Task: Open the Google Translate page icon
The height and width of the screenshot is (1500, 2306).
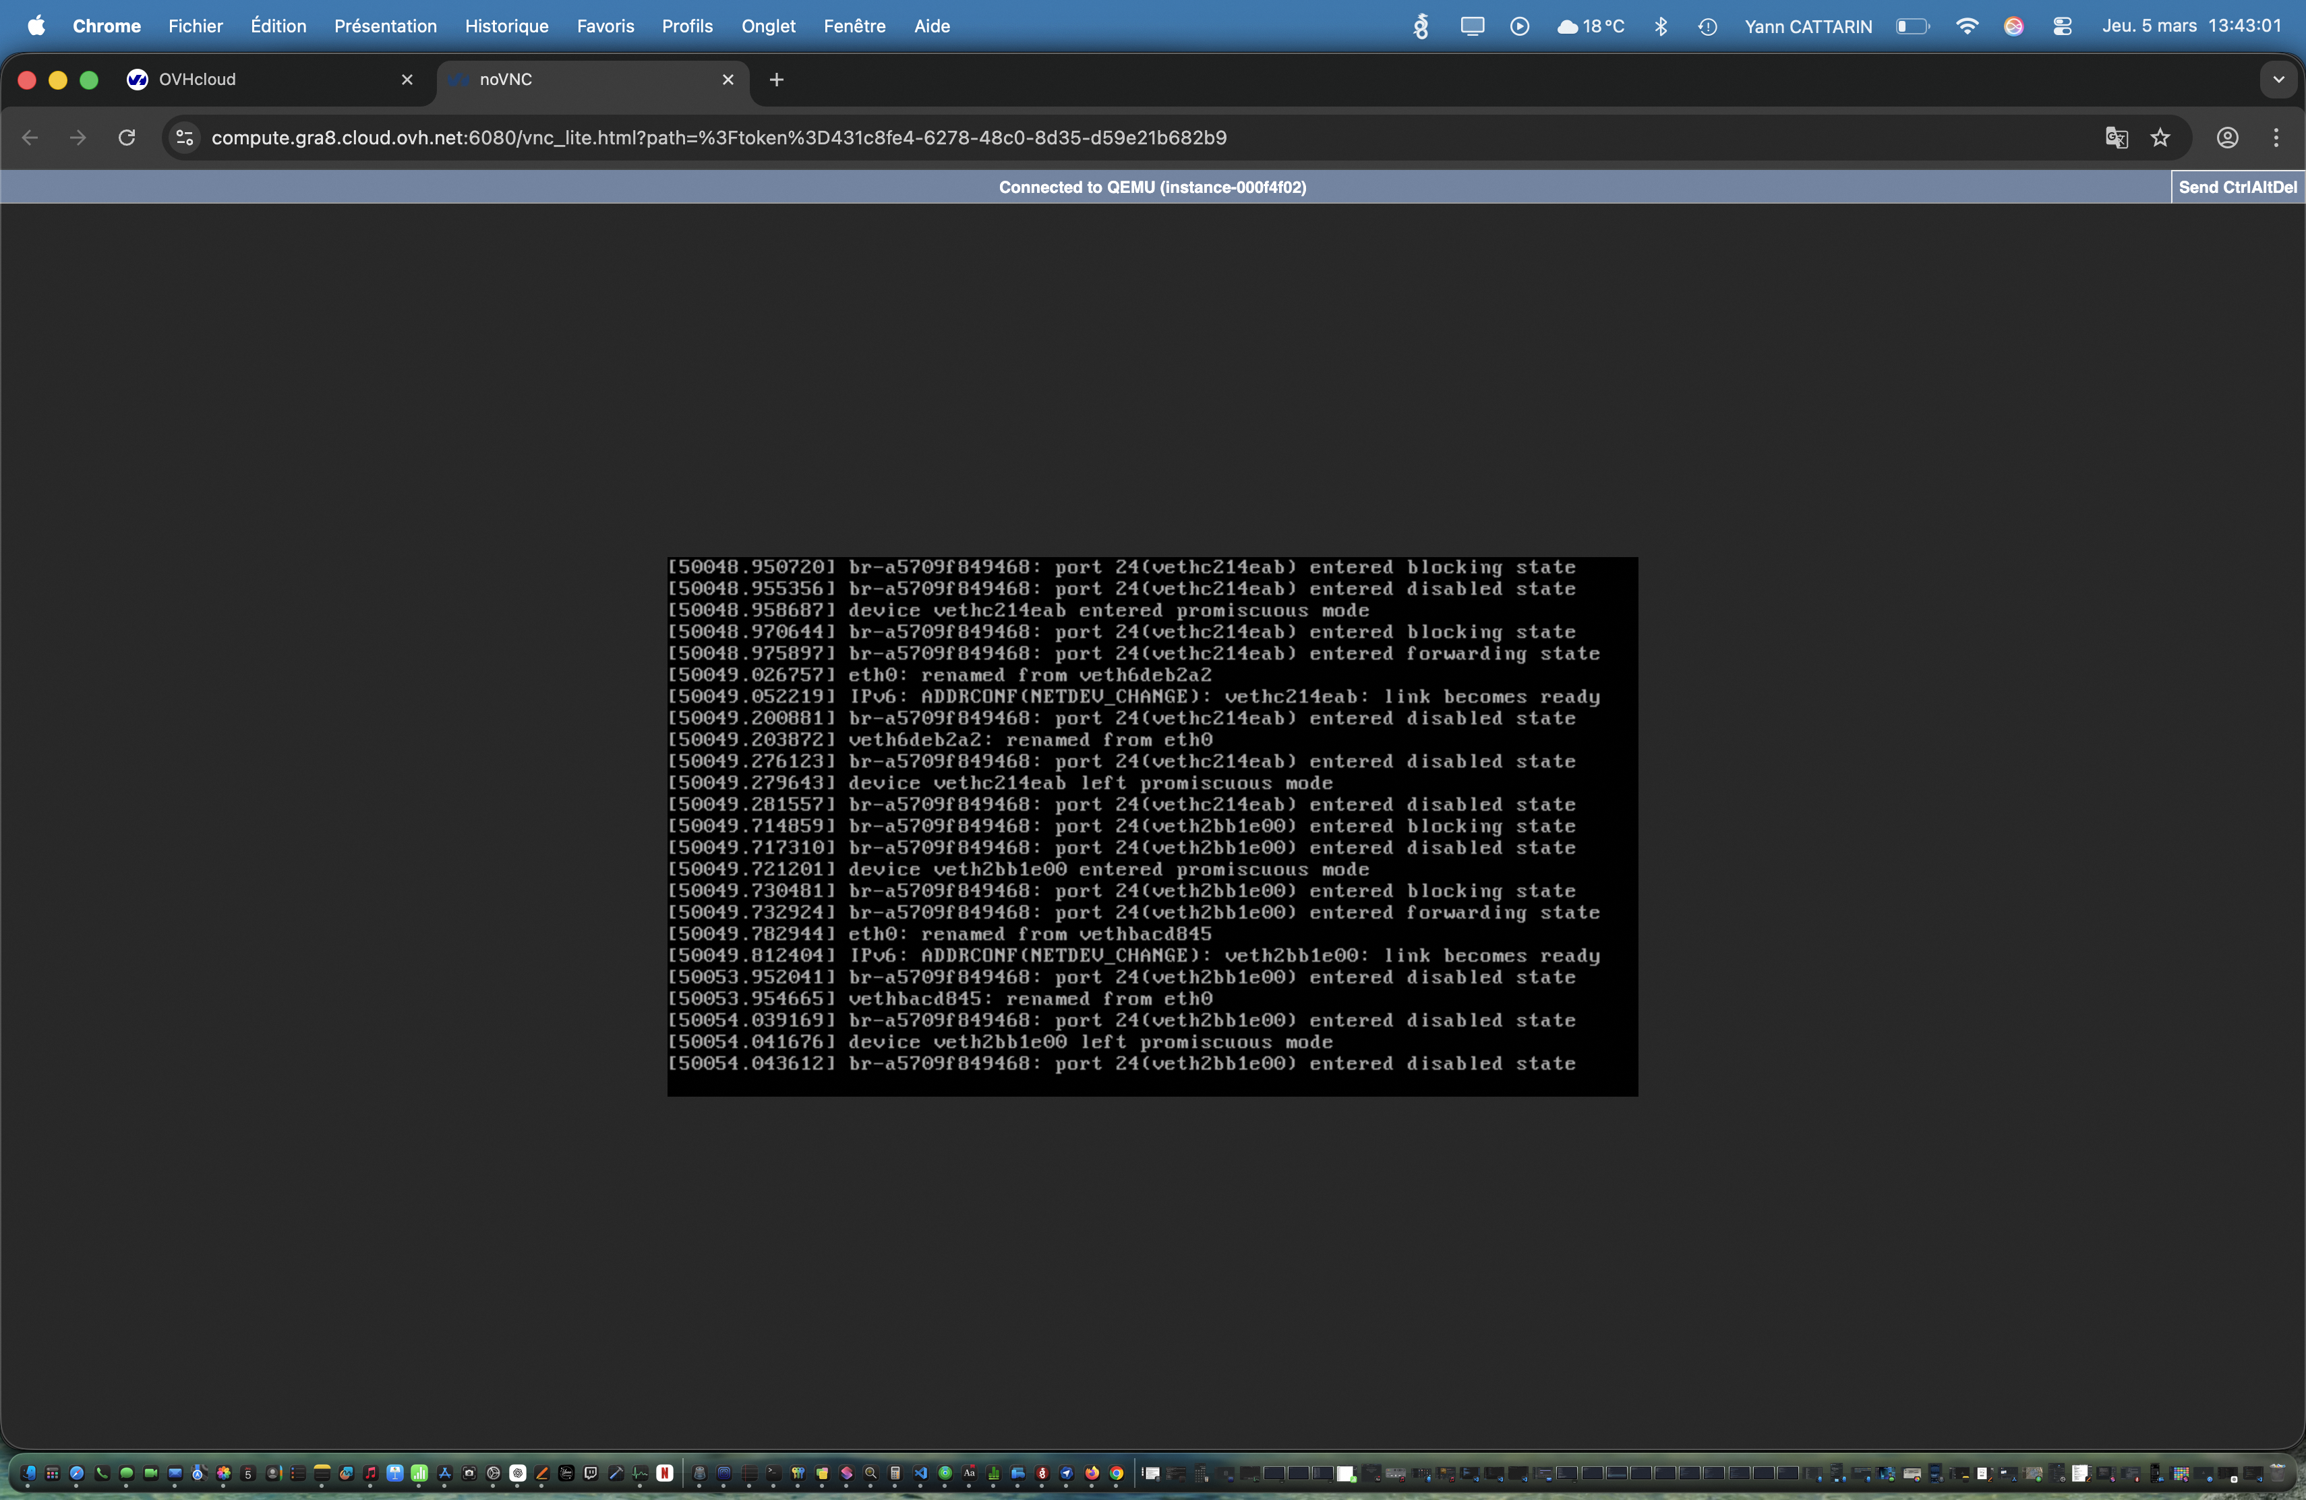Action: [x=2116, y=138]
